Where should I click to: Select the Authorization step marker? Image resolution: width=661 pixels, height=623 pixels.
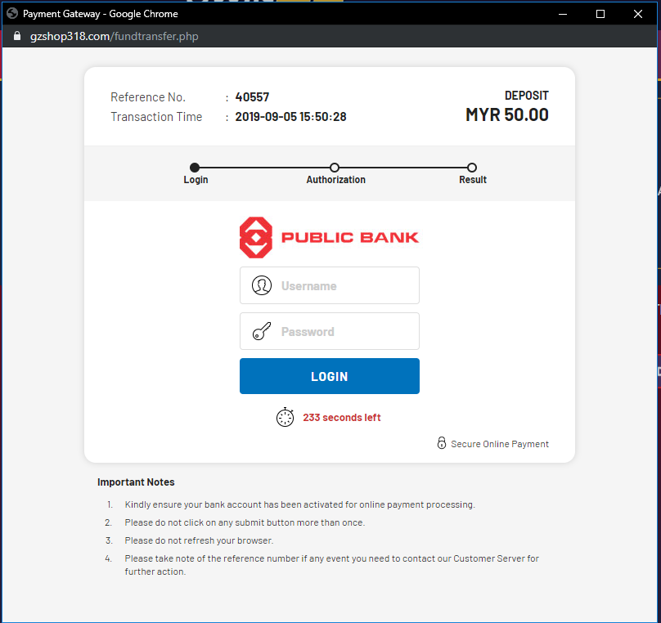(335, 168)
